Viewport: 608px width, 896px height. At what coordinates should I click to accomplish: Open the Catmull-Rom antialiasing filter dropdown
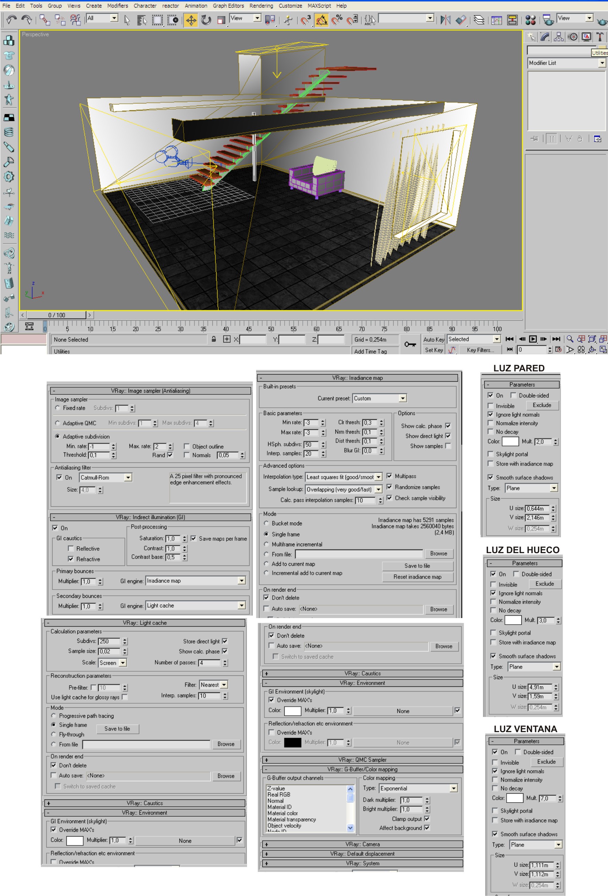click(x=106, y=477)
